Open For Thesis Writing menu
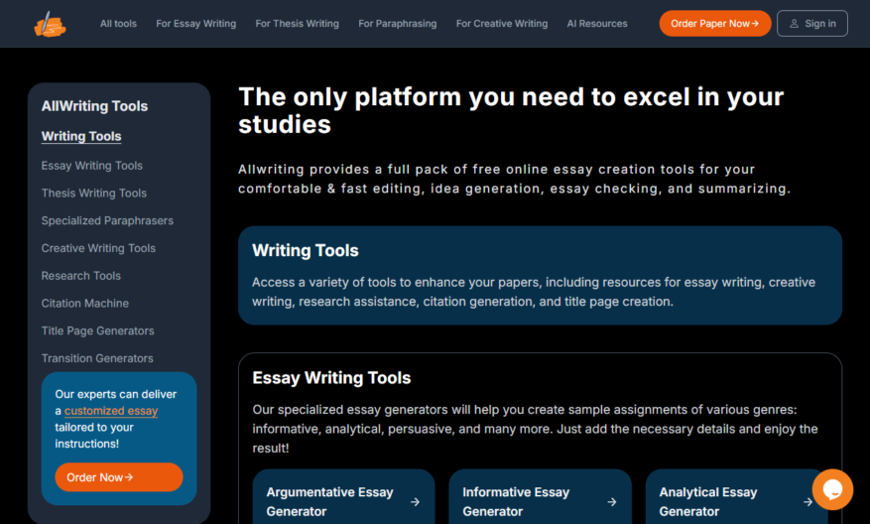Image resolution: width=870 pixels, height=524 pixels. pos(297,24)
